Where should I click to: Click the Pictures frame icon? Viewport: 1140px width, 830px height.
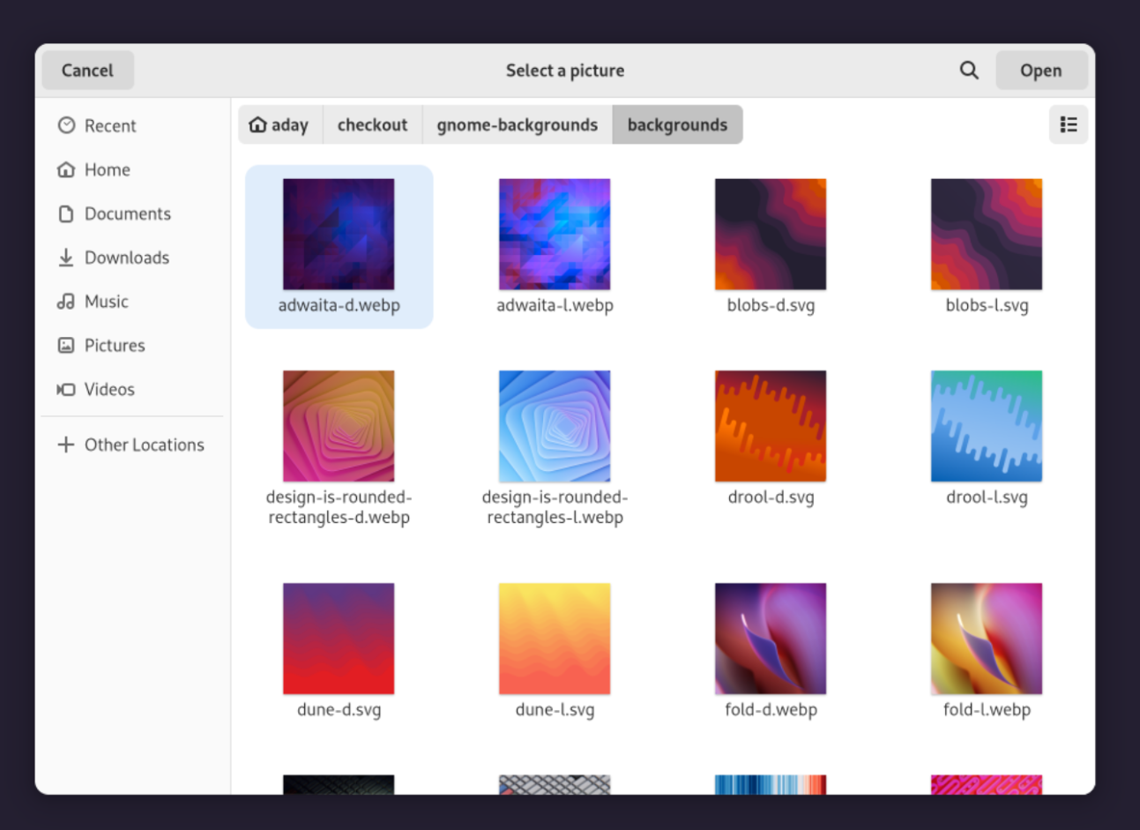tap(66, 345)
